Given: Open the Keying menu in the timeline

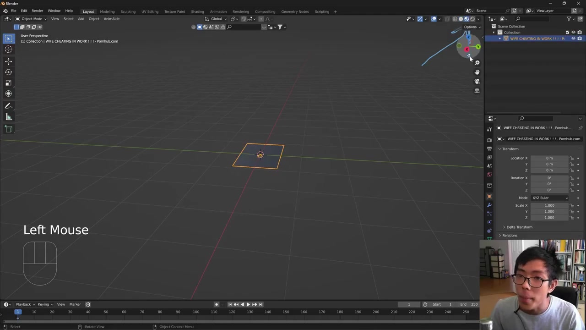Looking at the screenshot, I should (43, 304).
